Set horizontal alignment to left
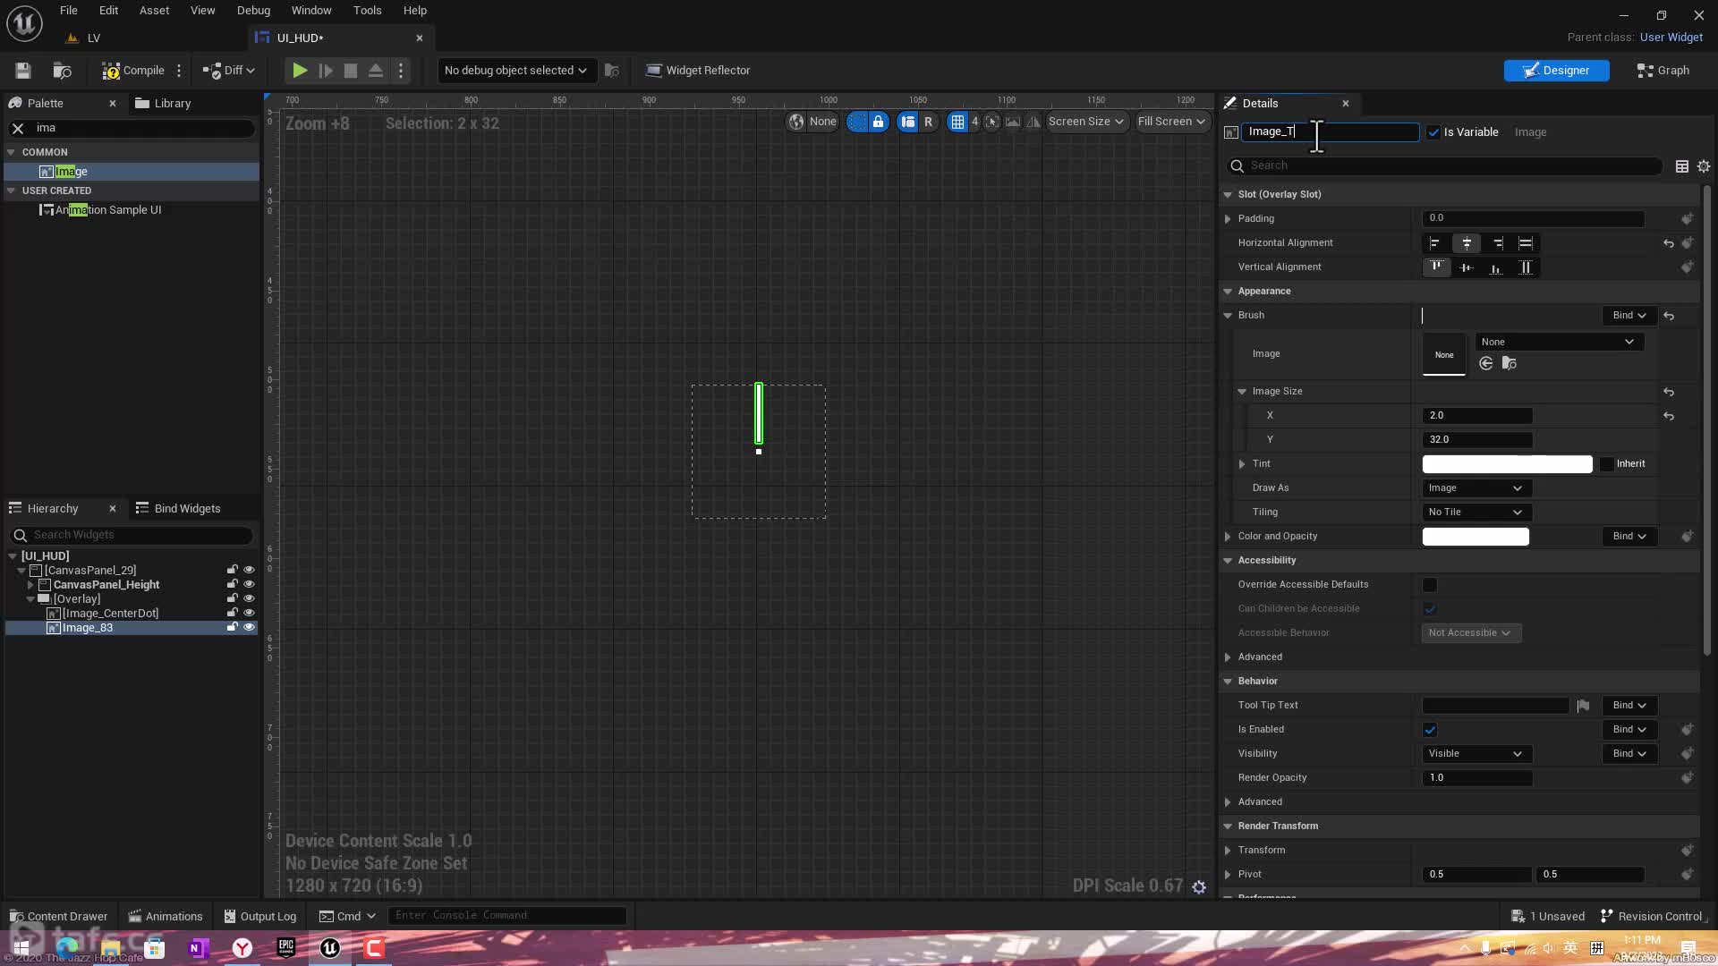The height and width of the screenshot is (966, 1718). [1435, 243]
